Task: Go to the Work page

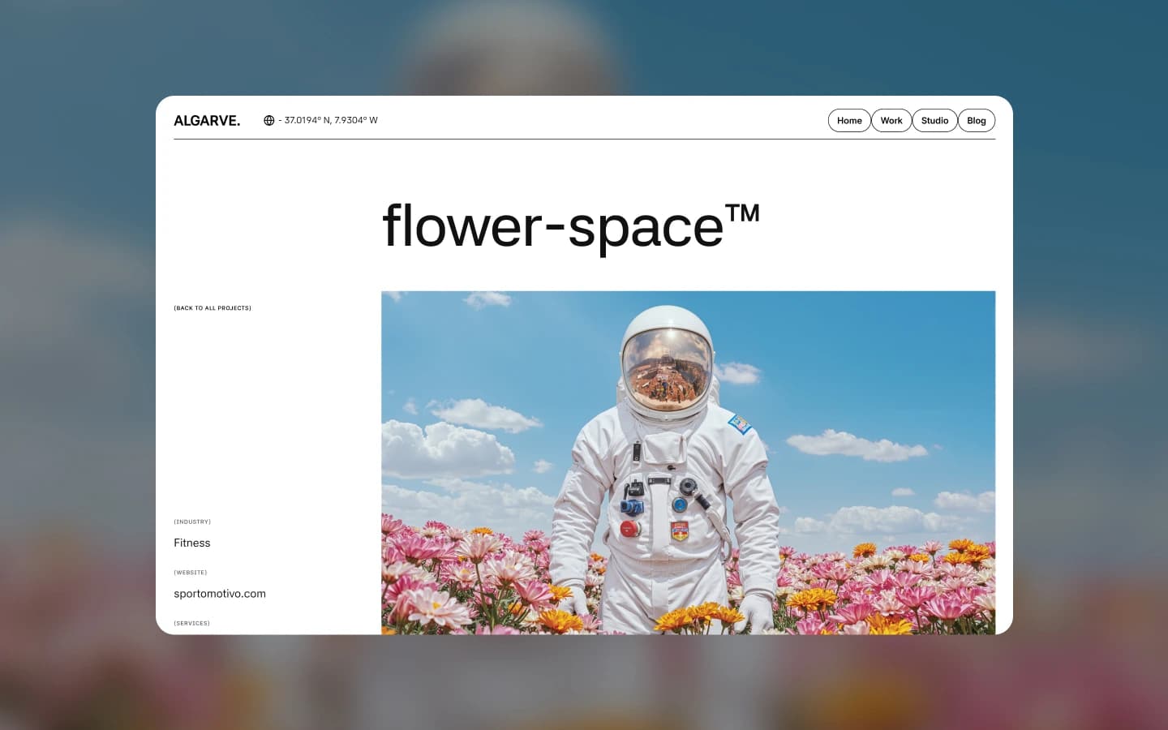Action: 891,121
